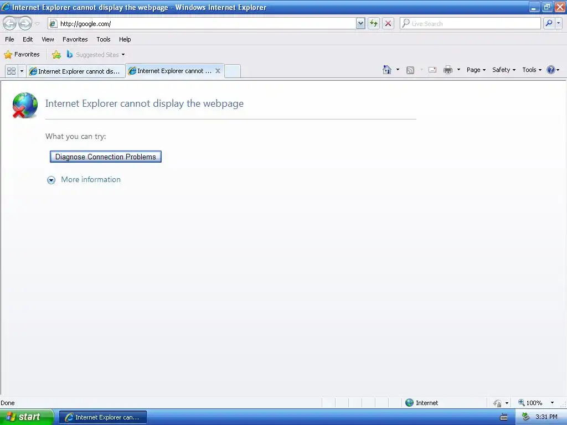The width and height of the screenshot is (567, 425).
Task: Click the IE logo in the title bar
Action: coord(6,7)
